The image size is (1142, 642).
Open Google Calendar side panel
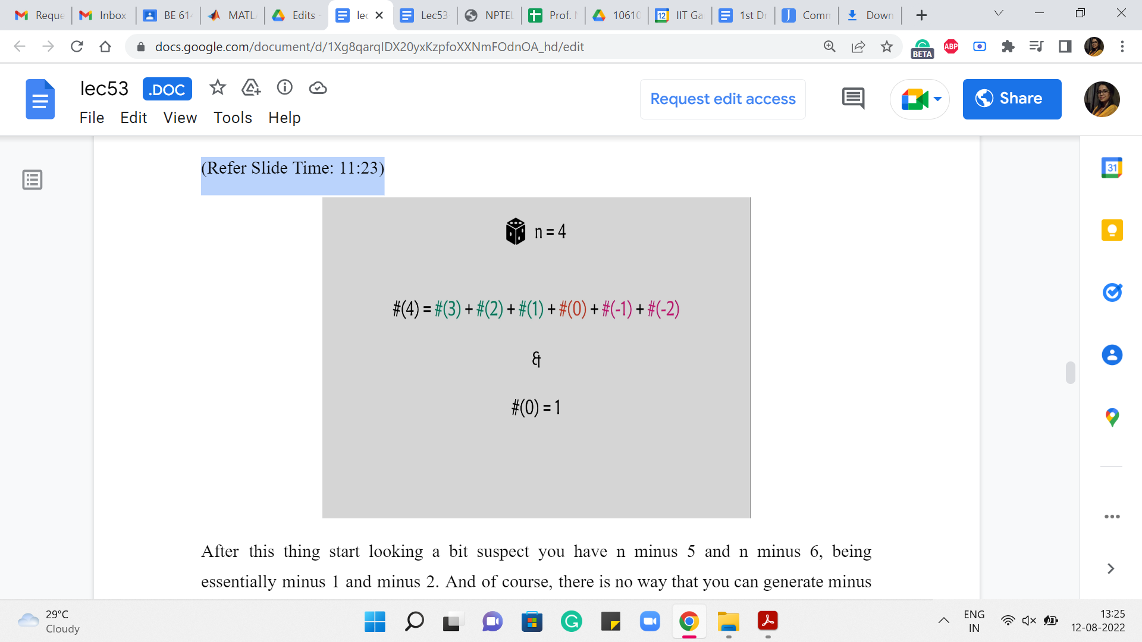[x=1112, y=168]
